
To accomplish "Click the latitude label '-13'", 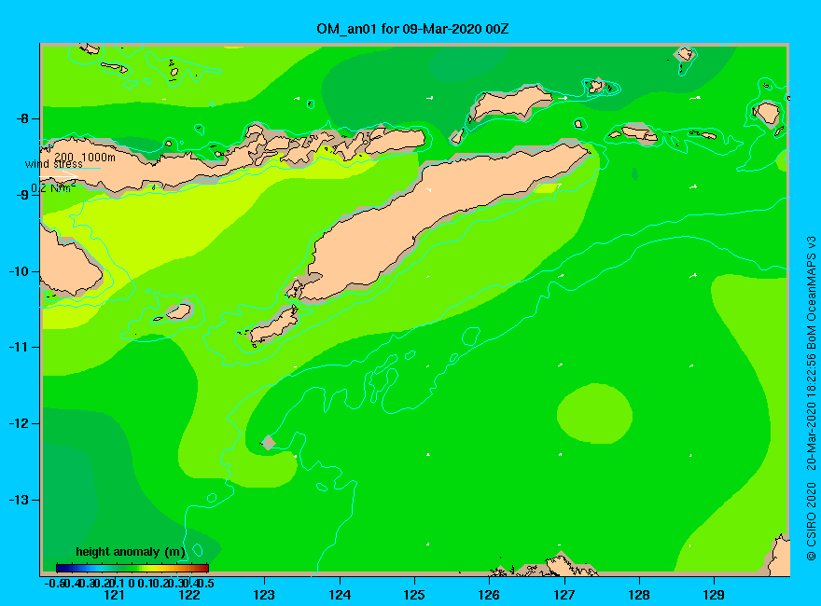I will click(19, 500).
